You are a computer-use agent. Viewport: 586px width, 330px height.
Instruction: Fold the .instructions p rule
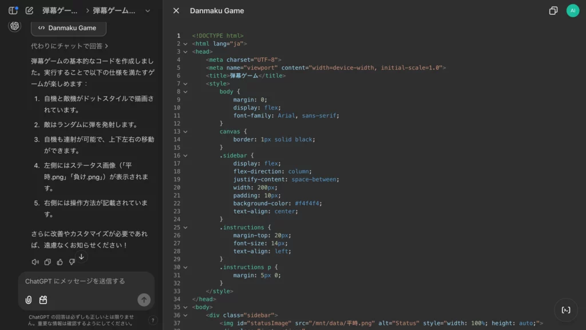[x=185, y=267]
